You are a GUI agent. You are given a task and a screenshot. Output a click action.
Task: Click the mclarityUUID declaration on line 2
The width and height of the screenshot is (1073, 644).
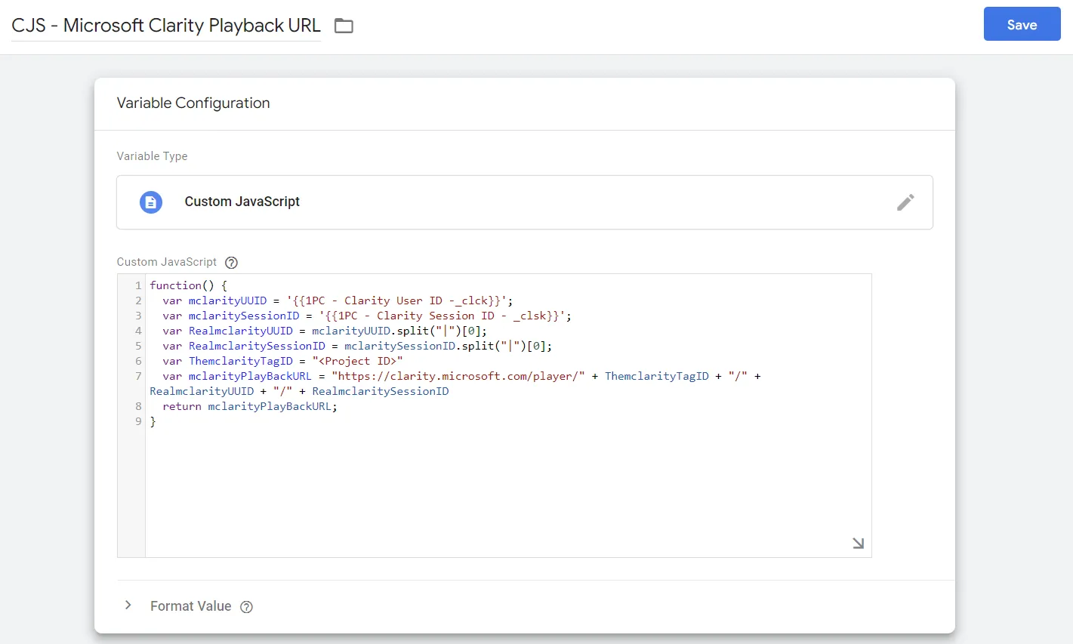pyautogui.click(x=227, y=300)
